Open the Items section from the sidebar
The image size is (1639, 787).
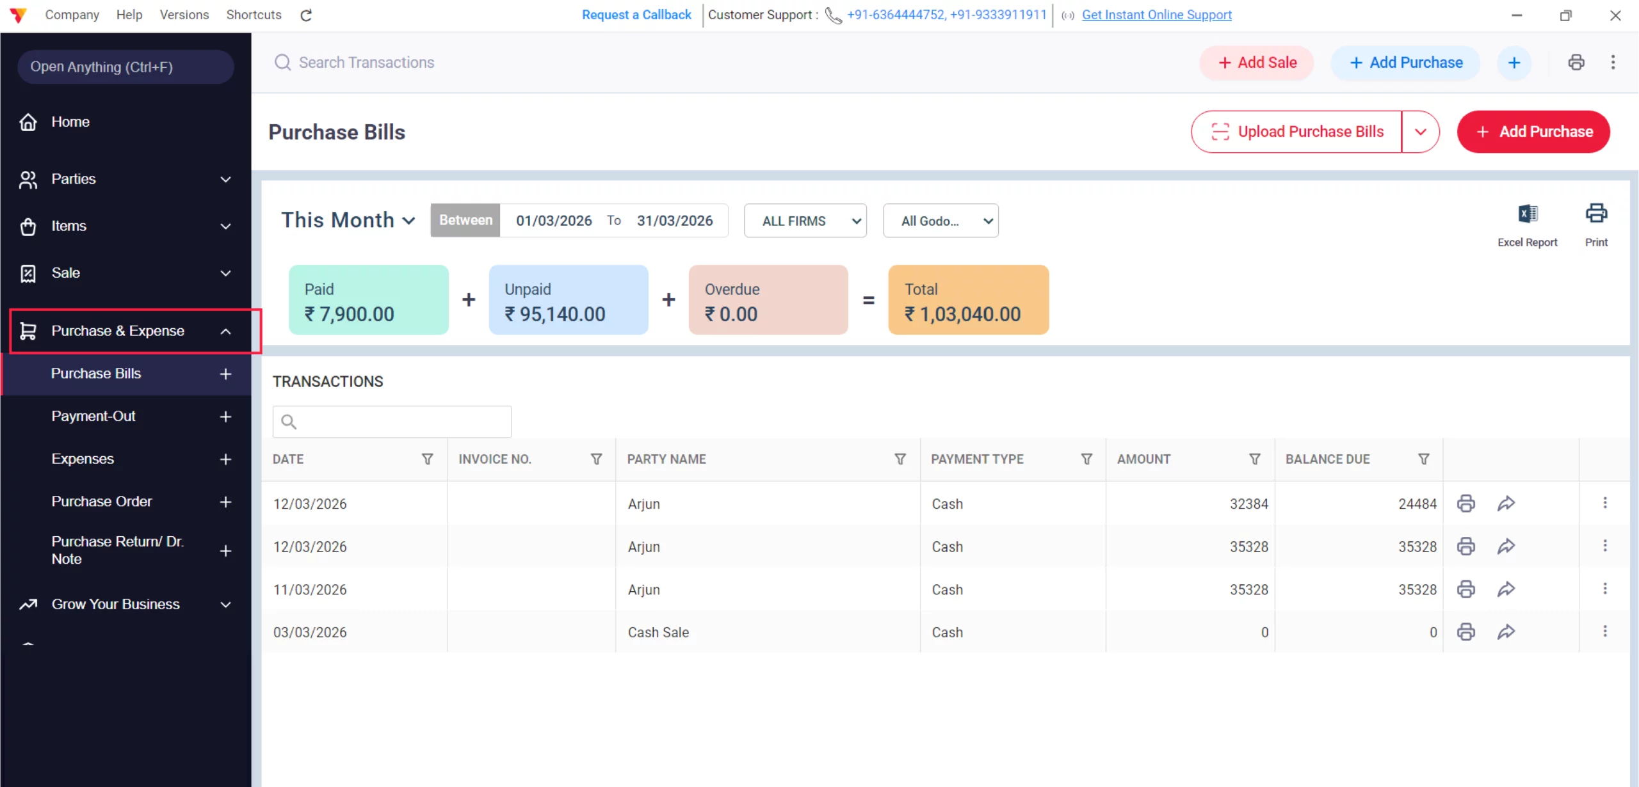coord(69,226)
